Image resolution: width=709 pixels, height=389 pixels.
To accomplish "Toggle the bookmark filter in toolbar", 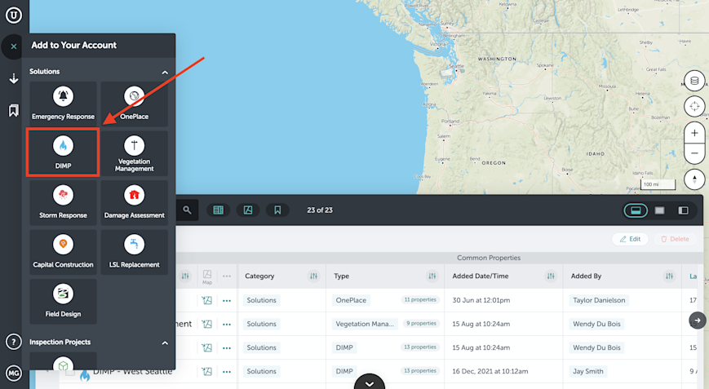I will click(x=277, y=210).
